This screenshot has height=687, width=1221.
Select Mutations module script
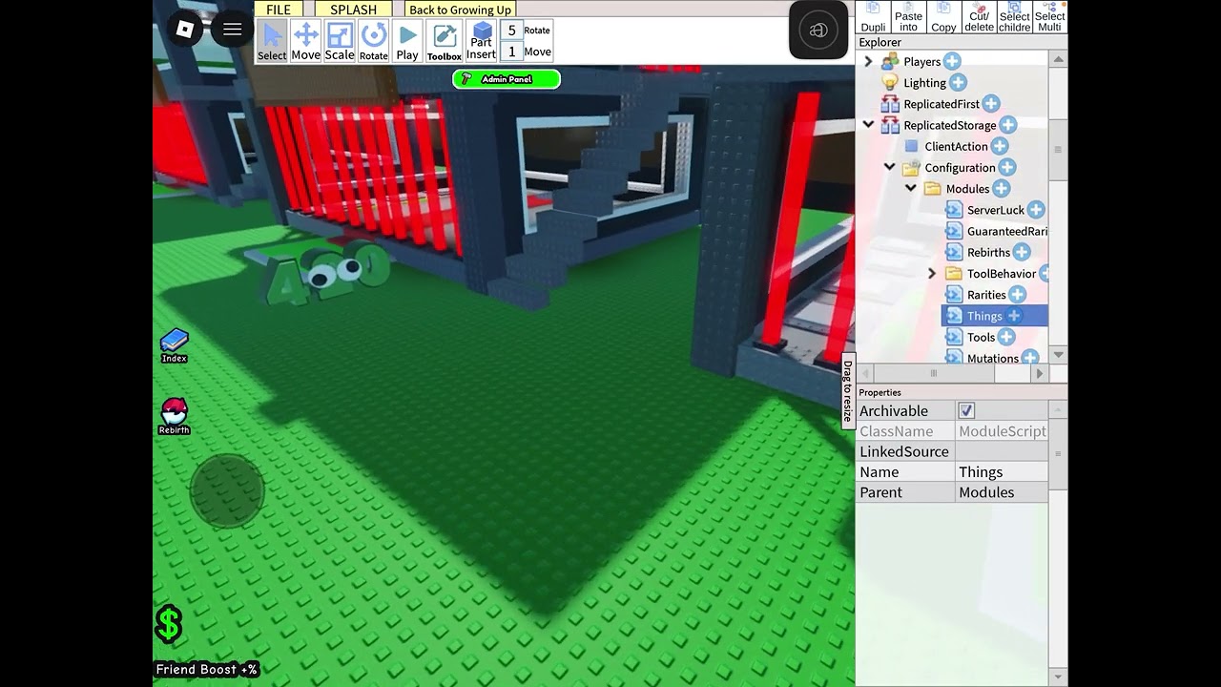tap(992, 358)
